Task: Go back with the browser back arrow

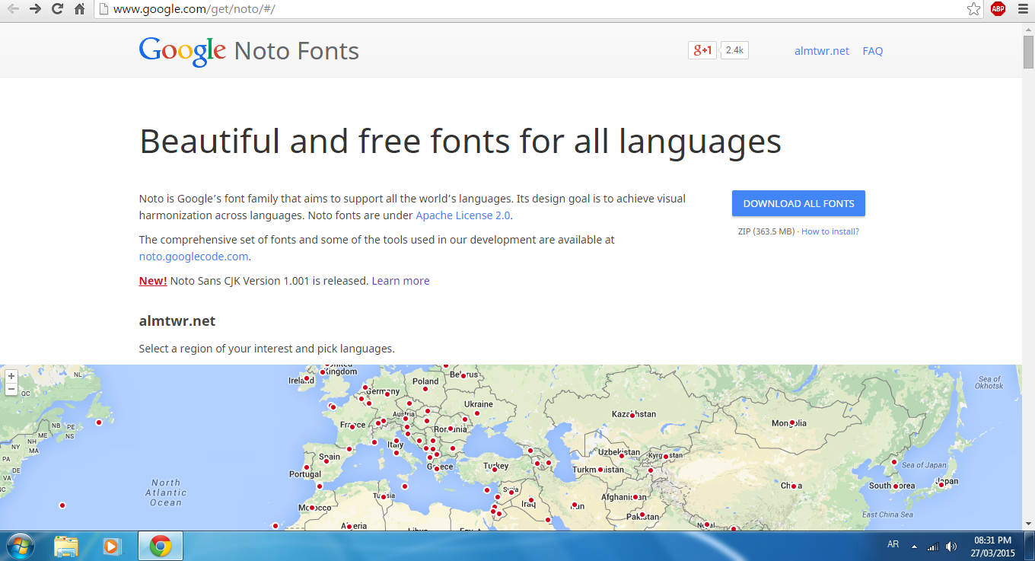Action: coord(14,9)
